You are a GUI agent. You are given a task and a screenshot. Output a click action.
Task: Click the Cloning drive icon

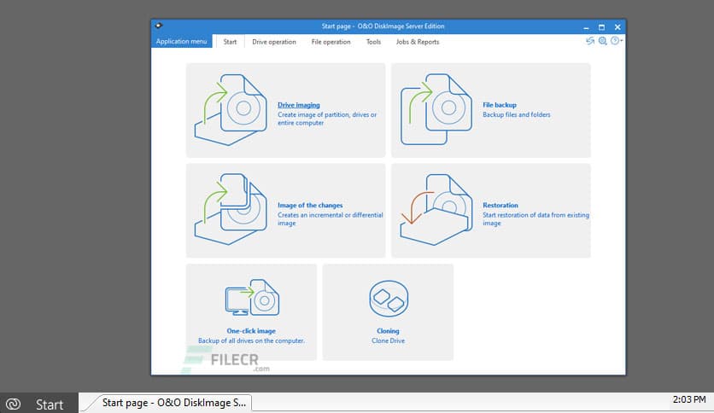point(387,300)
